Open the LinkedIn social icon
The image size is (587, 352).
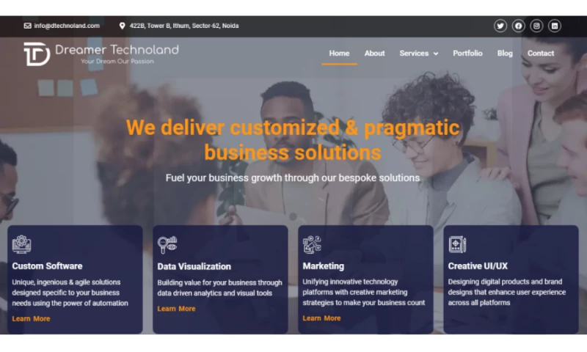[x=555, y=26]
